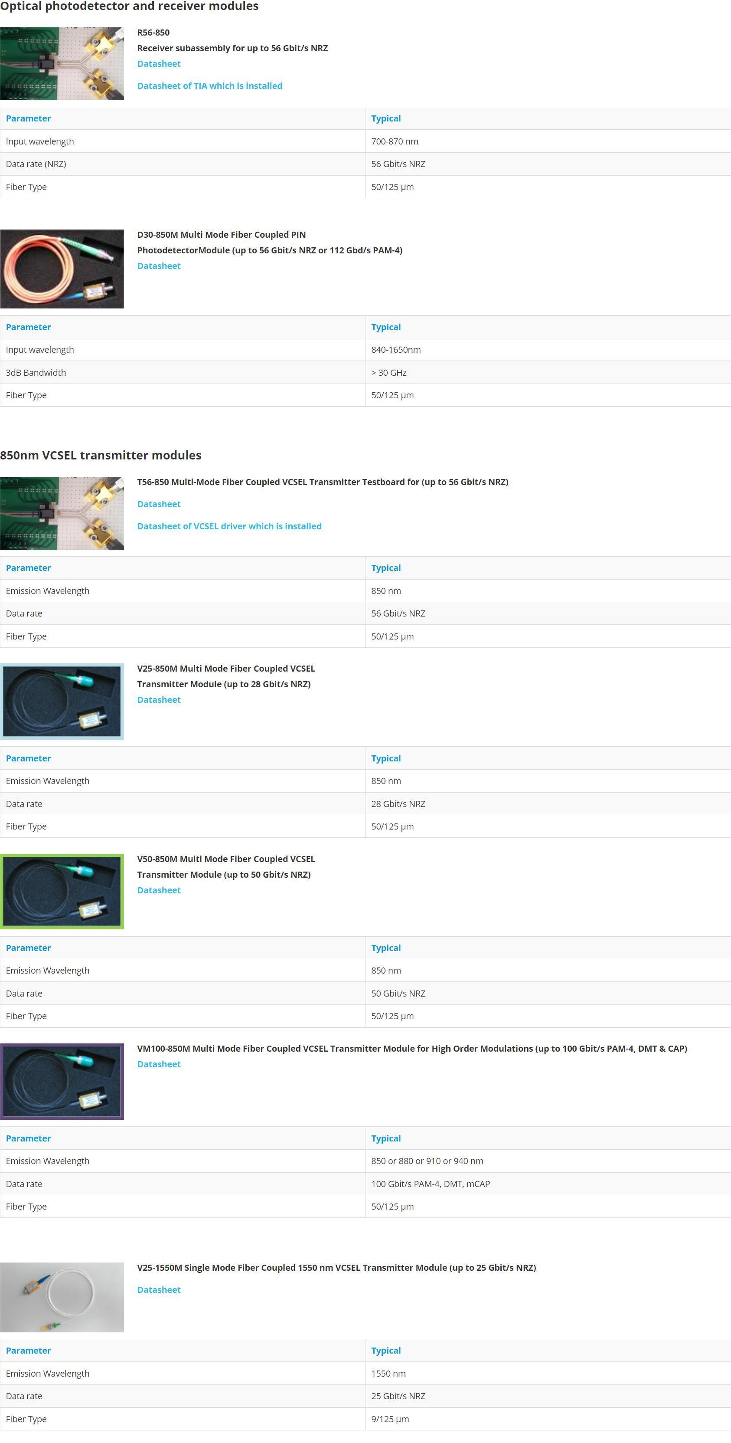
Task: Select the '50 Gbit/s NRZ' data rate value
Action: [398, 993]
